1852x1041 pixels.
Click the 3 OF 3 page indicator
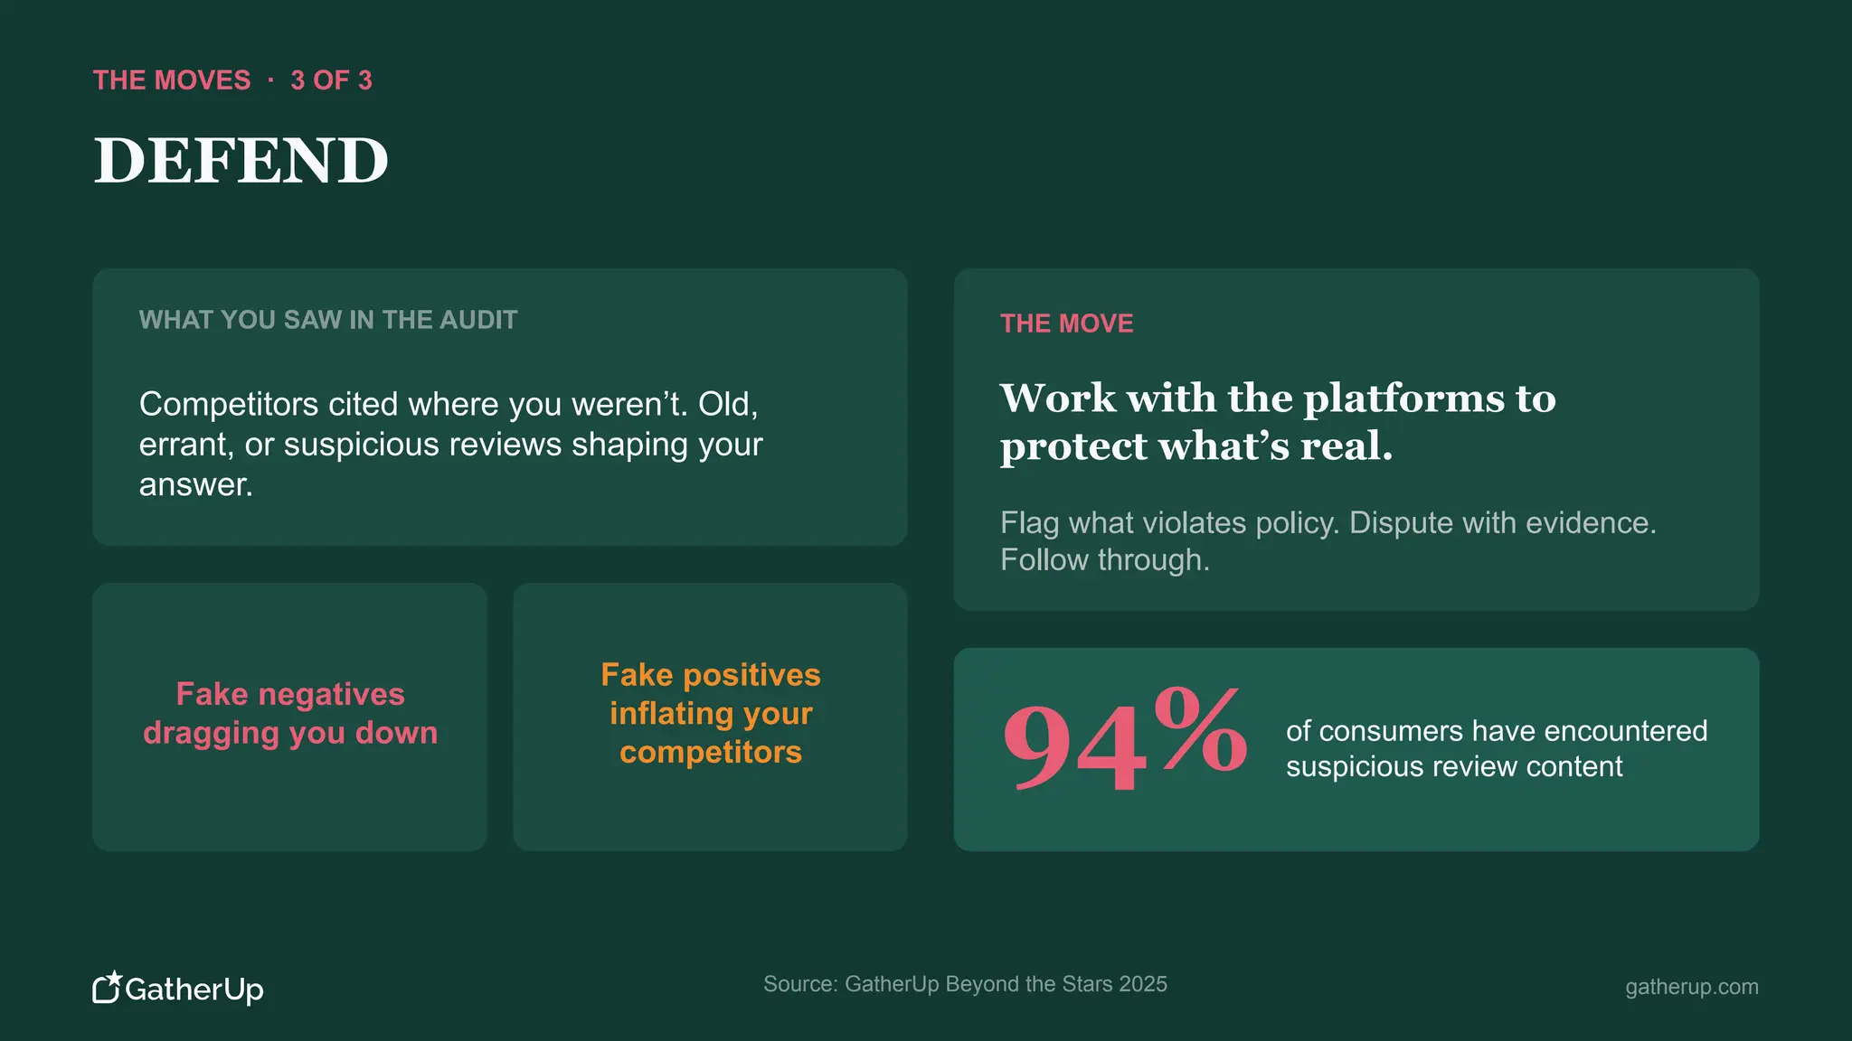pyautogui.click(x=331, y=80)
